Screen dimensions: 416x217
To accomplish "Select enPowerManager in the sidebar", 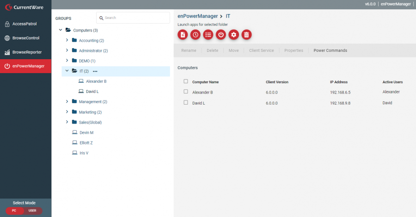I will [x=25, y=66].
